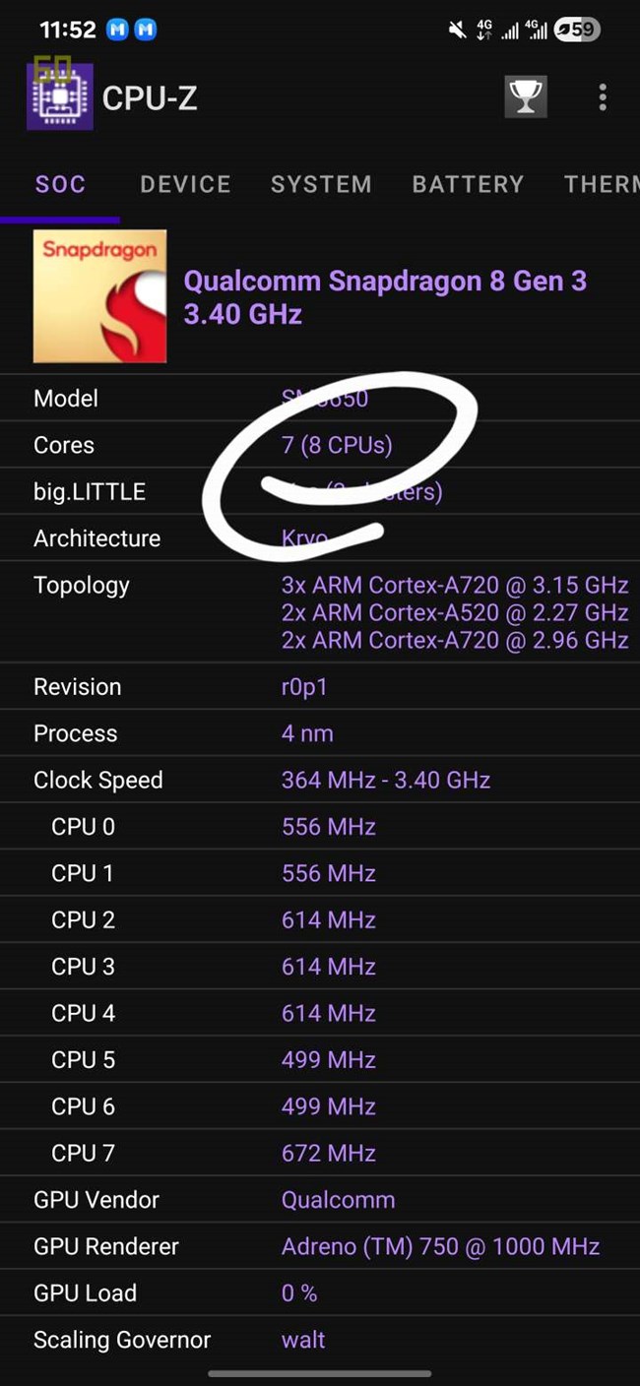Open the BATTERY tab

point(468,184)
